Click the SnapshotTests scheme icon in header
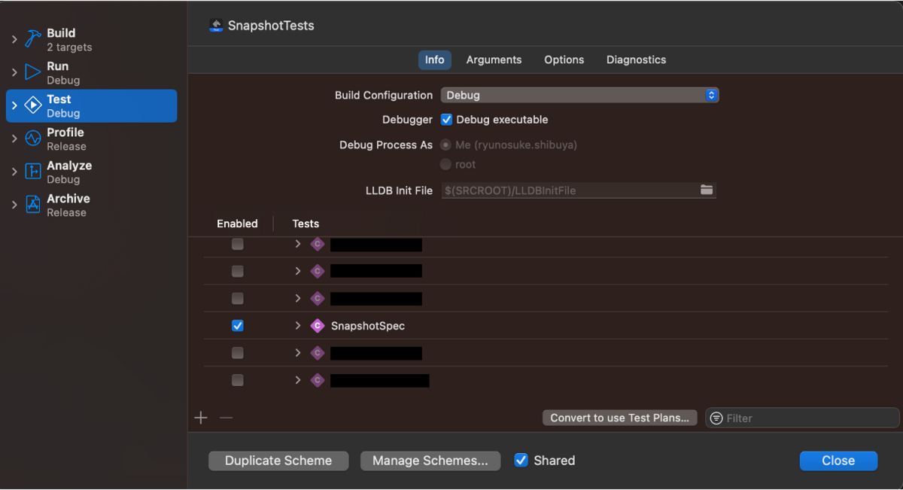 click(217, 26)
